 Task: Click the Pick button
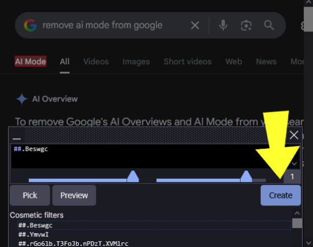pyautogui.click(x=30, y=195)
